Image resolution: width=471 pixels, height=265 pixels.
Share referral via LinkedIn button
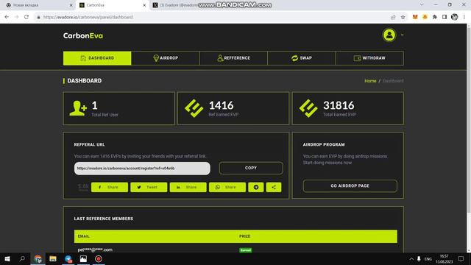point(188,187)
